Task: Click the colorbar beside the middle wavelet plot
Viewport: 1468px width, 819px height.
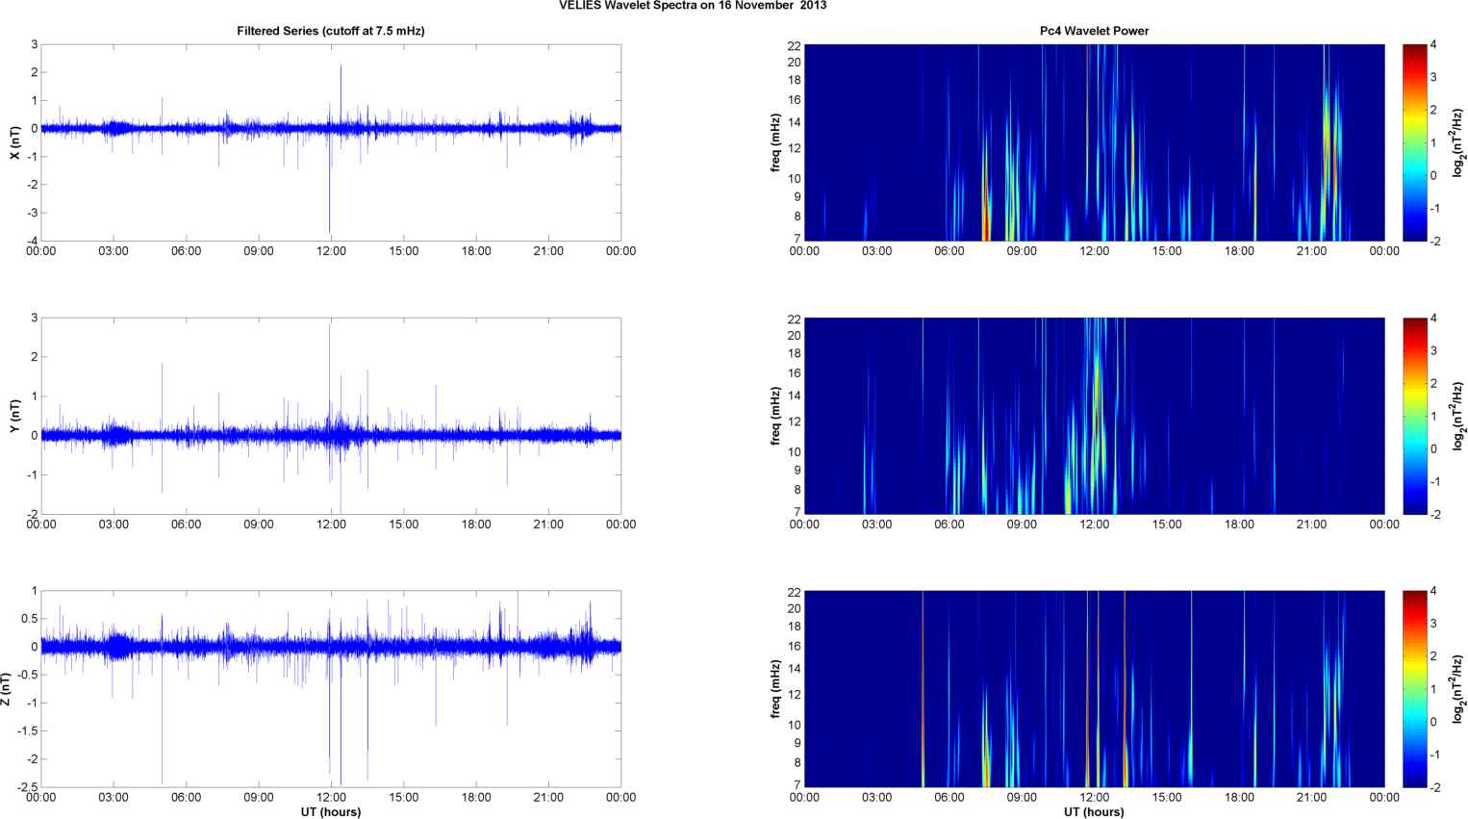Action: 1413,416
